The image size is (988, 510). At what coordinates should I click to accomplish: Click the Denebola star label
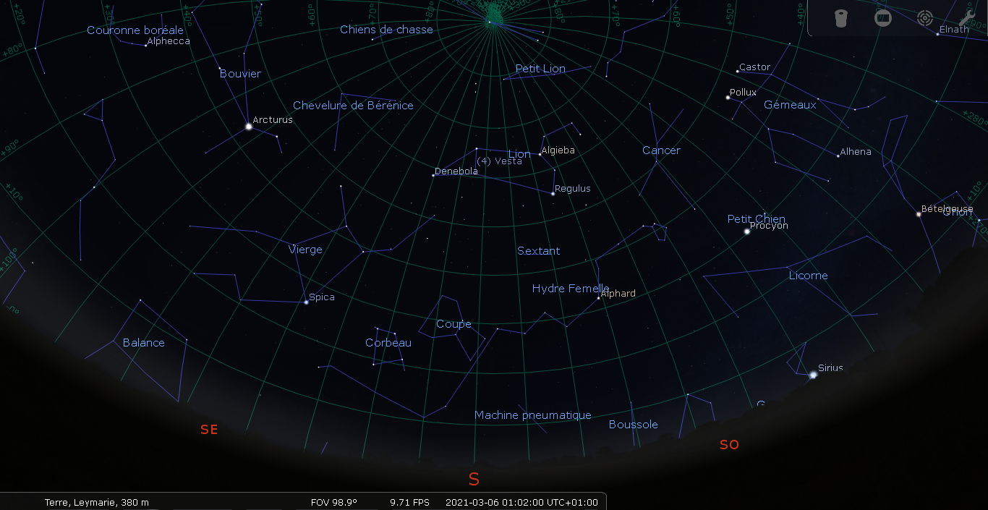[x=456, y=171]
